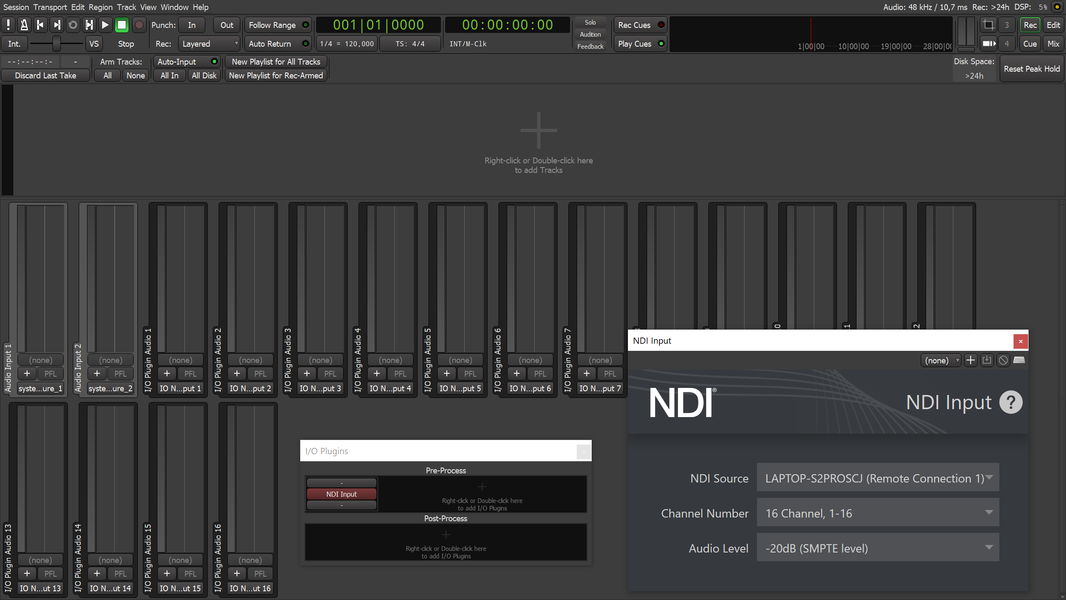Toggle Rec Cues
1066x600 pixels.
point(640,25)
